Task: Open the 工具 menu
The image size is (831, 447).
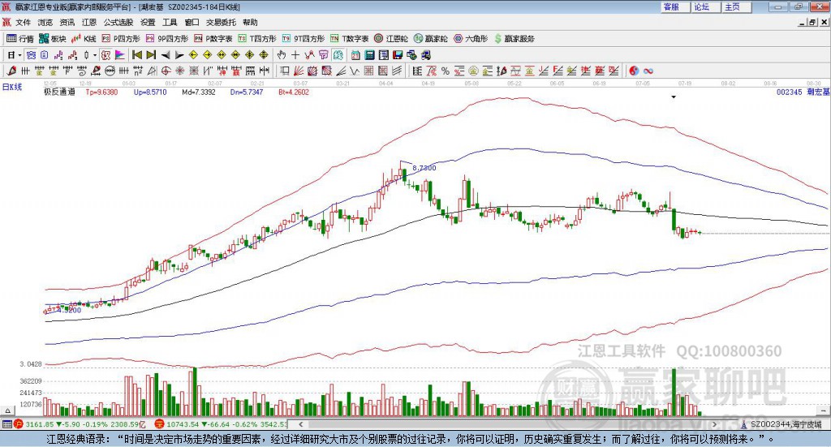Action: 170,22
